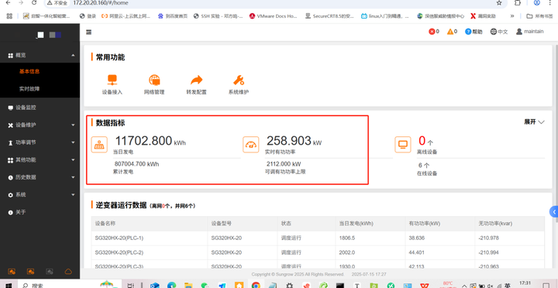Open the 到百度首页 bookmark

coord(173,16)
